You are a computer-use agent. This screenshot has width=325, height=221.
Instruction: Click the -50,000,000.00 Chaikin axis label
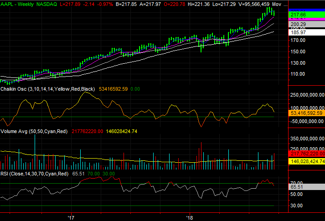[307, 121]
